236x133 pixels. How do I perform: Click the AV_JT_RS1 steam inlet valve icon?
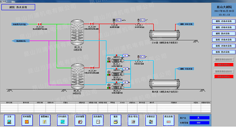point(40,24)
